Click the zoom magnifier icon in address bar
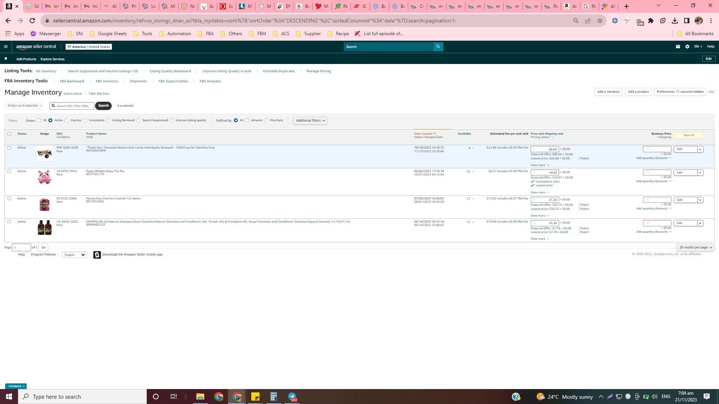This screenshot has width=719, height=404. (x=576, y=21)
